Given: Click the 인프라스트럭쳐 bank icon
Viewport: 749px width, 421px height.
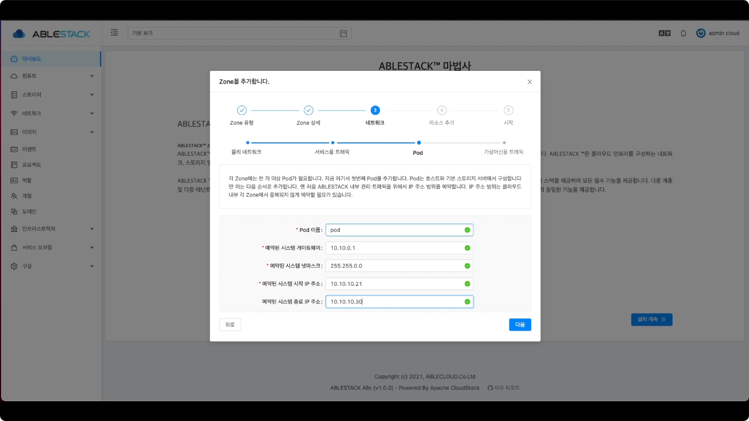Looking at the screenshot, I should [14, 229].
